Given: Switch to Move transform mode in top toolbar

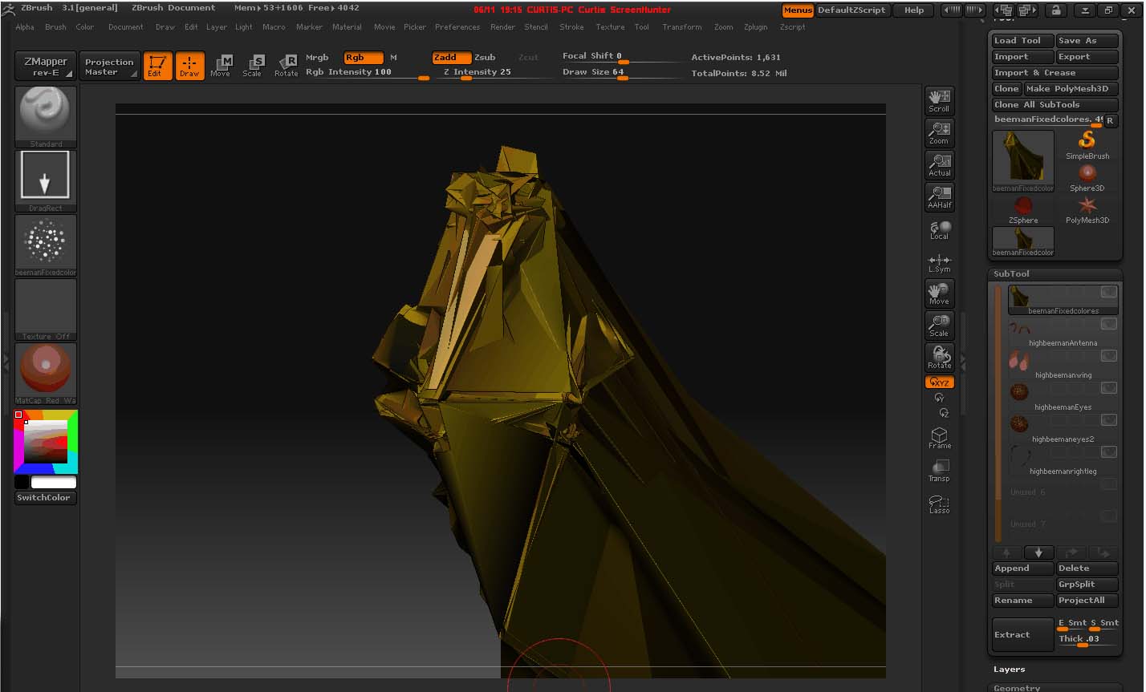Looking at the screenshot, I should coord(221,66).
